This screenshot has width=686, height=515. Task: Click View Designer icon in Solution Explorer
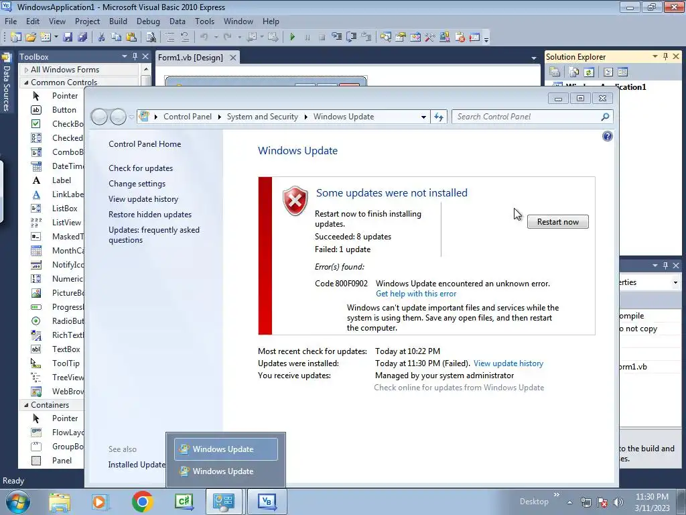[x=622, y=72]
